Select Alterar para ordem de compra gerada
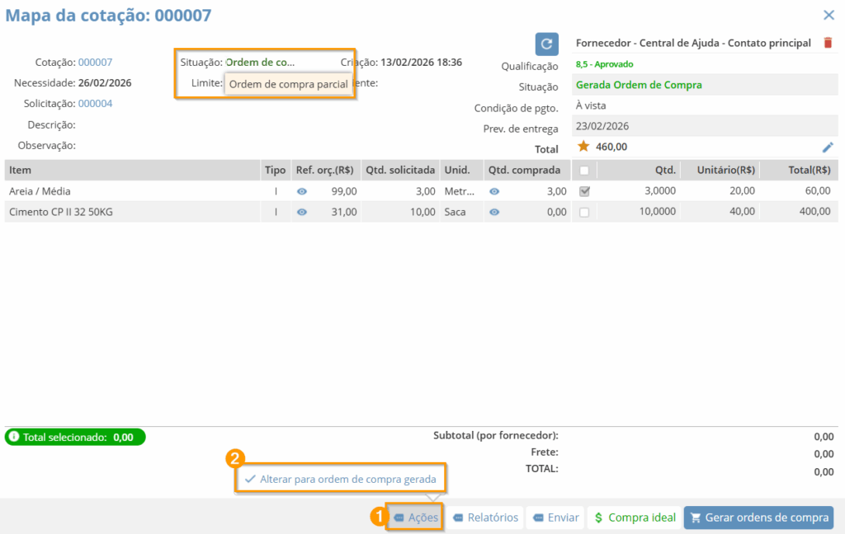The height and width of the screenshot is (534, 845). pos(341,479)
